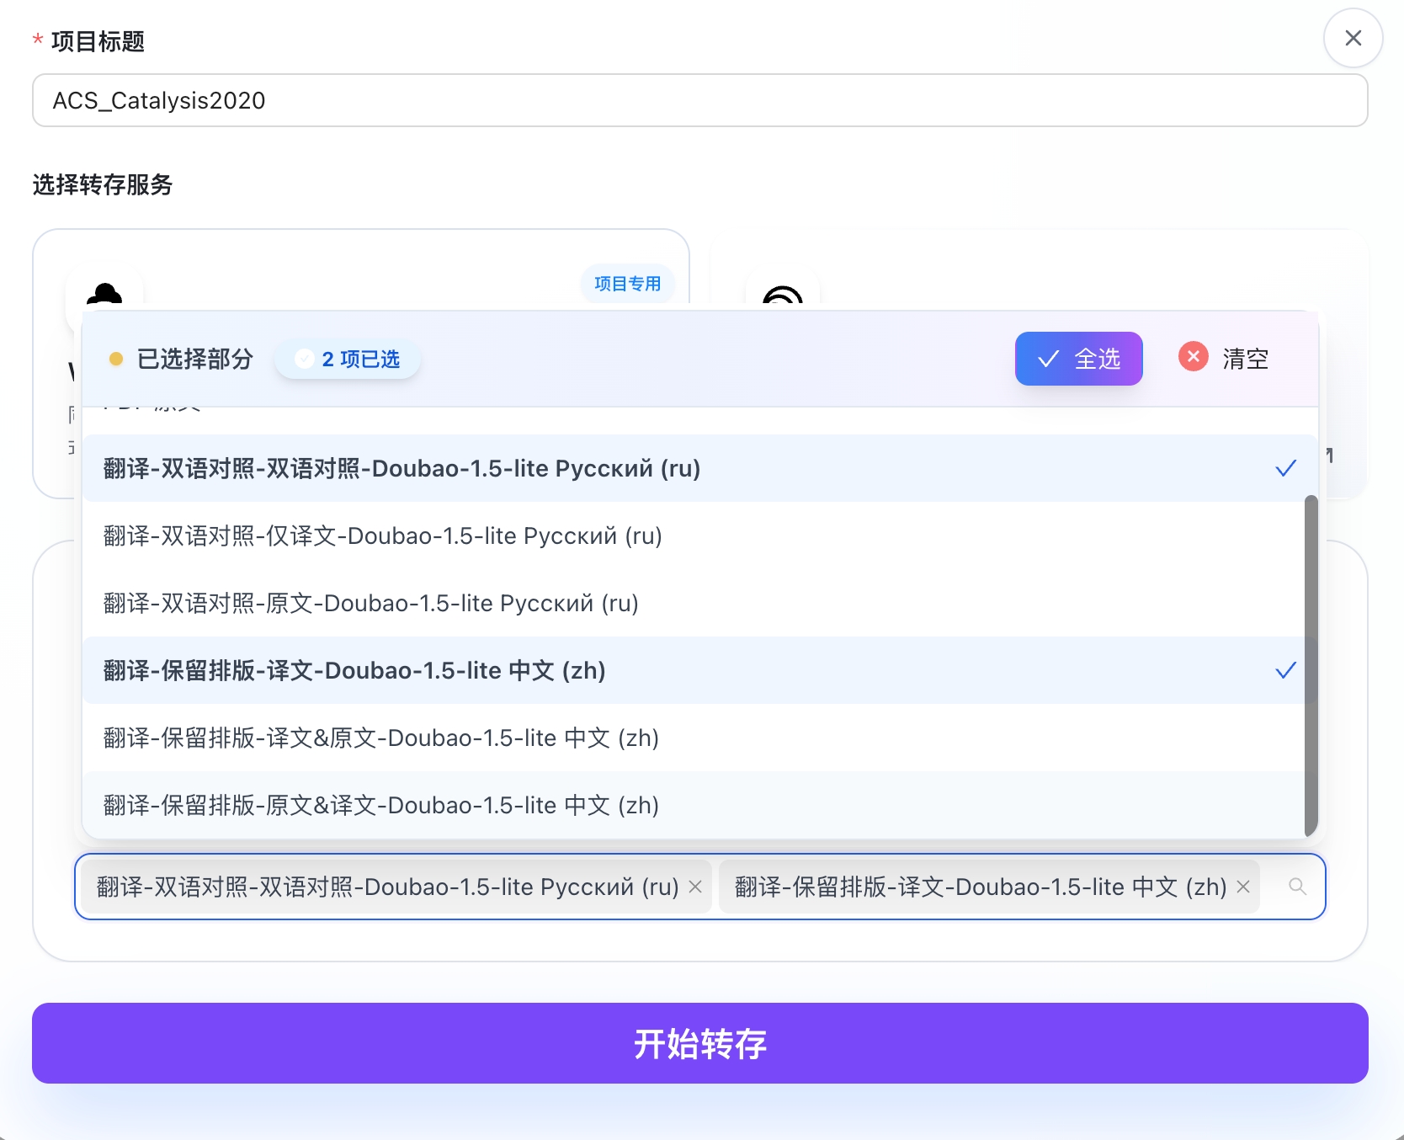The width and height of the screenshot is (1404, 1140).
Task: Pick 翻译-保留排版-原文&译文-Doubao-1.5-lite 中文 entry
Action: [x=381, y=805]
